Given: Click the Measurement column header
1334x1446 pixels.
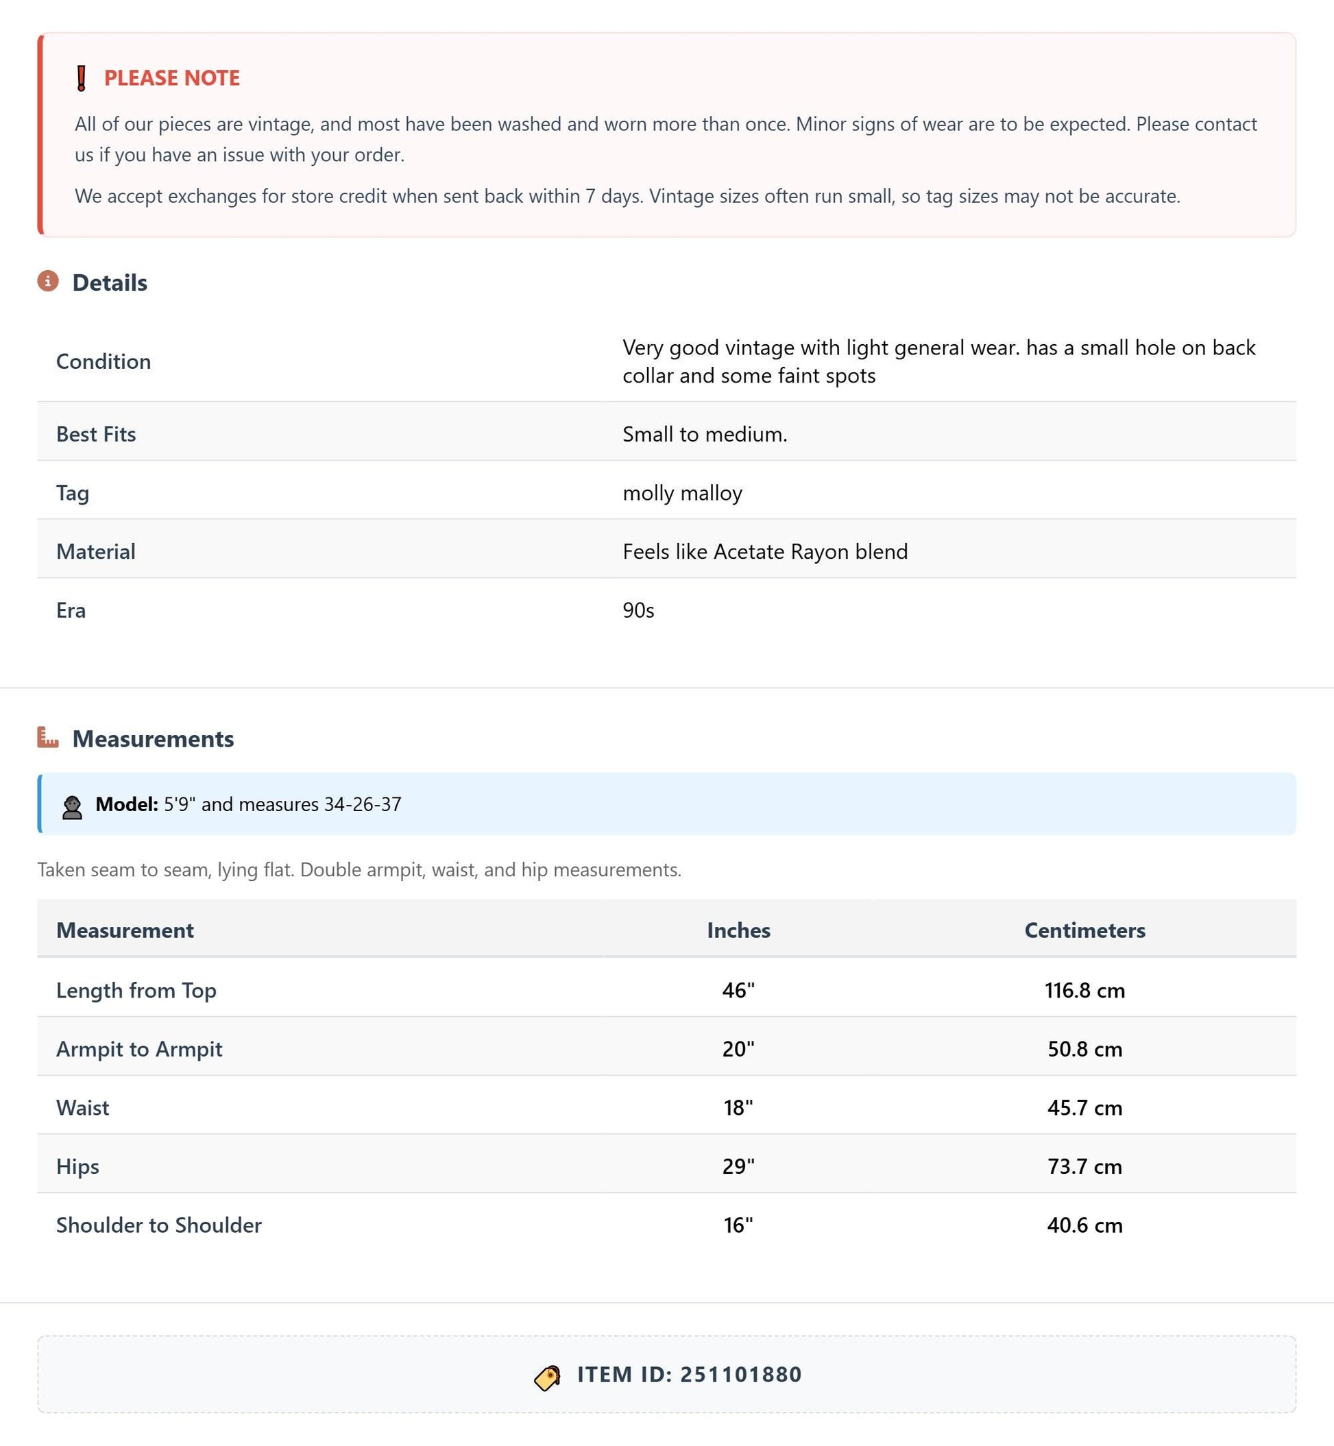Looking at the screenshot, I should pos(125,930).
